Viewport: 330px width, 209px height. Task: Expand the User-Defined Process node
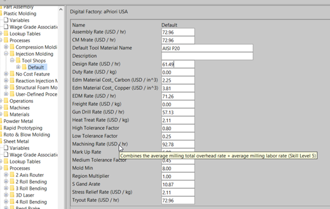tap(6, 94)
